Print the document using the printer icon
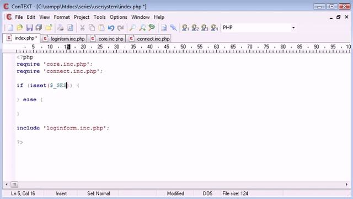Image resolution: width=353 pixels, height=199 pixels. point(60,28)
